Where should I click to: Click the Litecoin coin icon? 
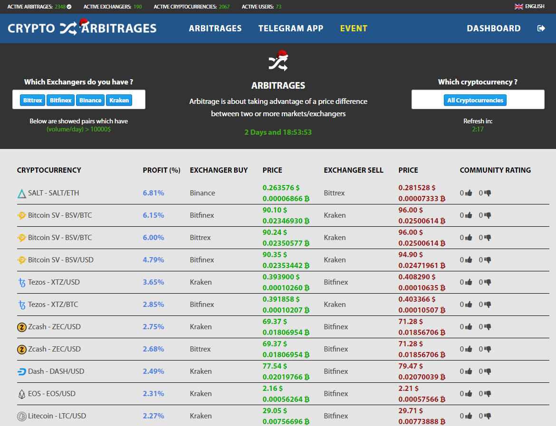(22, 416)
